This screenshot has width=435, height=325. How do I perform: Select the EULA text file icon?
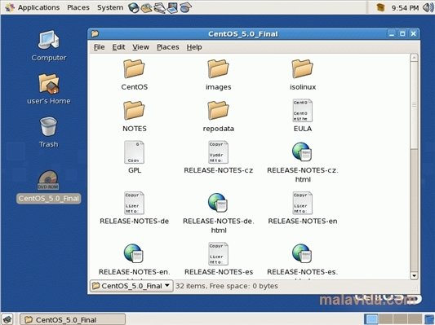303,111
